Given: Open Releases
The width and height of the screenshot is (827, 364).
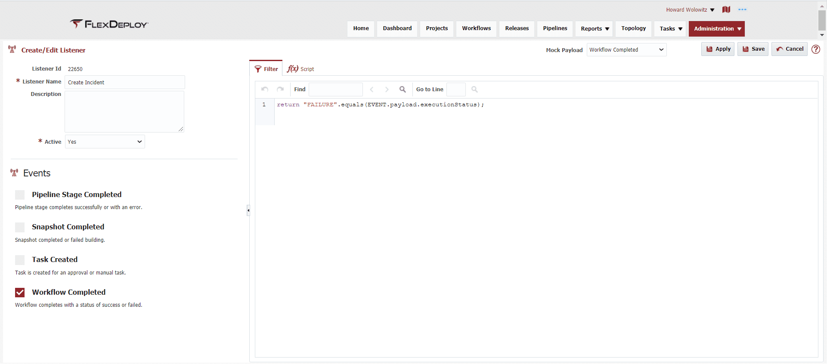Looking at the screenshot, I should click(517, 28).
